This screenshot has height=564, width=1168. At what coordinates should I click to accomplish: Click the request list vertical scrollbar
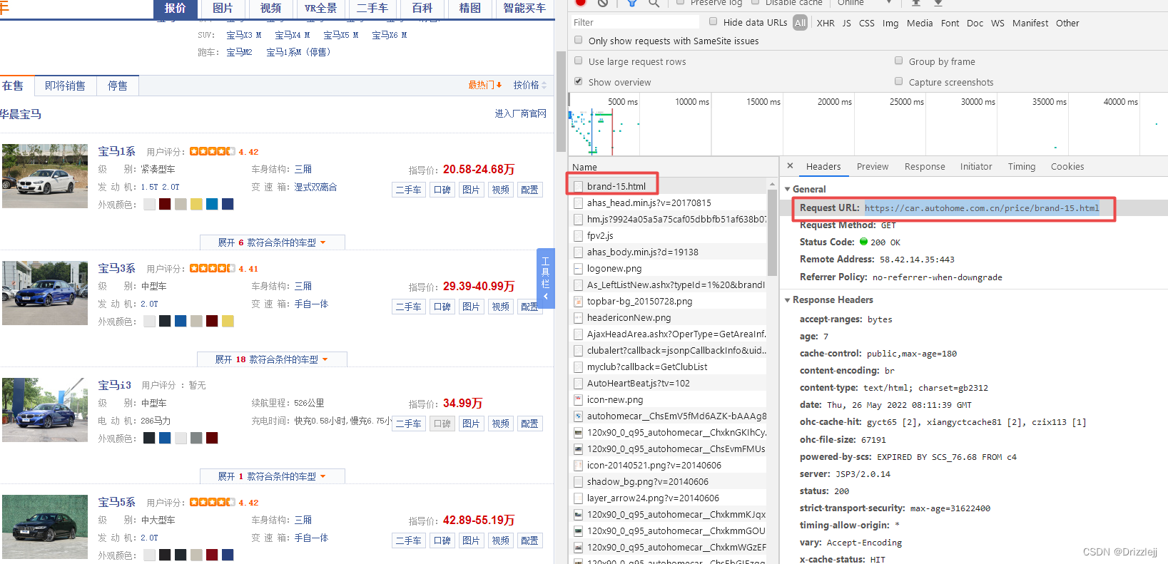[772, 232]
